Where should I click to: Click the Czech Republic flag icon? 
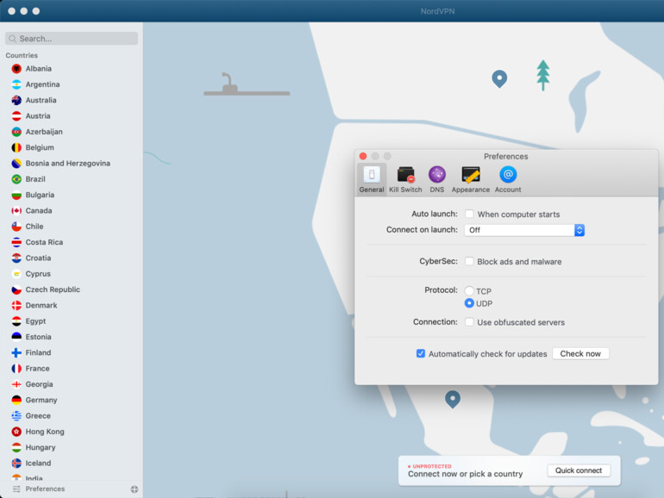point(16,289)
